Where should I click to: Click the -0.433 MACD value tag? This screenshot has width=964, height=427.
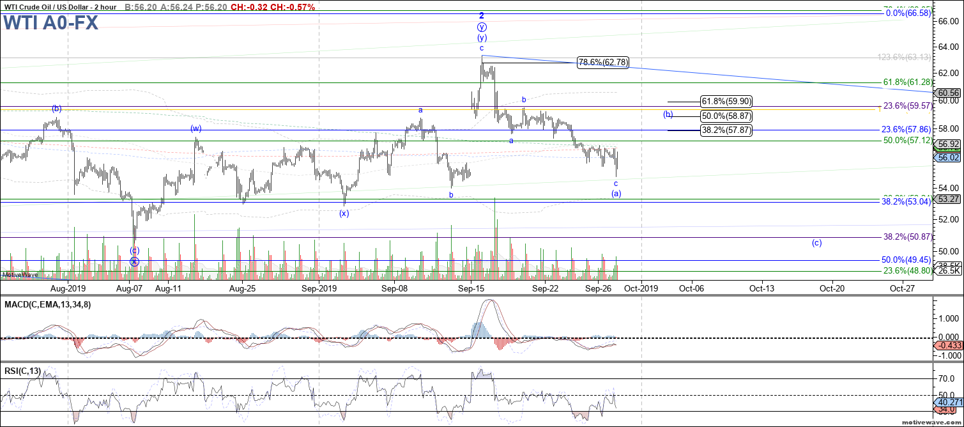click(x=948, y=346)
